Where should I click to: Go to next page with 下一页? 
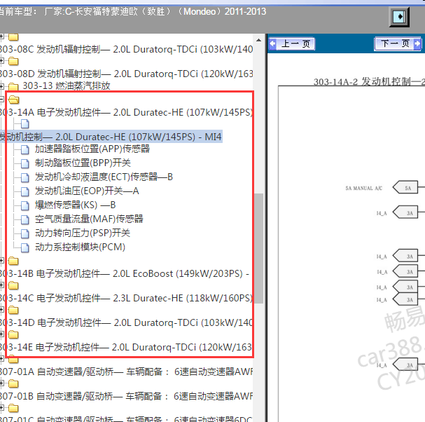(398, 43)
